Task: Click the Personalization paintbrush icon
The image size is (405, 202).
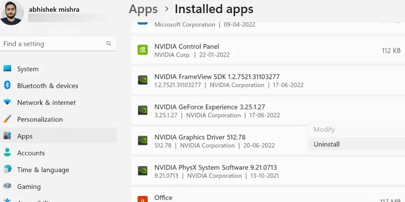Action: 7,119
